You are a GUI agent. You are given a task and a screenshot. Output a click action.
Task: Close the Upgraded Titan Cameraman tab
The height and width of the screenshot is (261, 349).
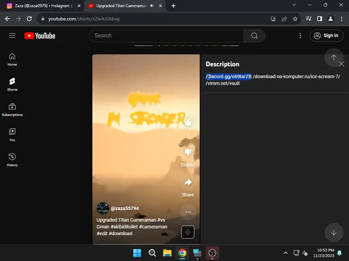pos(161,6)
